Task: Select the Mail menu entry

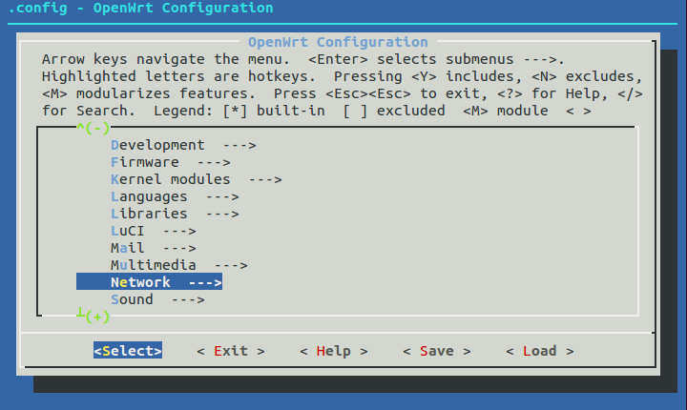Action: [128, 248]
